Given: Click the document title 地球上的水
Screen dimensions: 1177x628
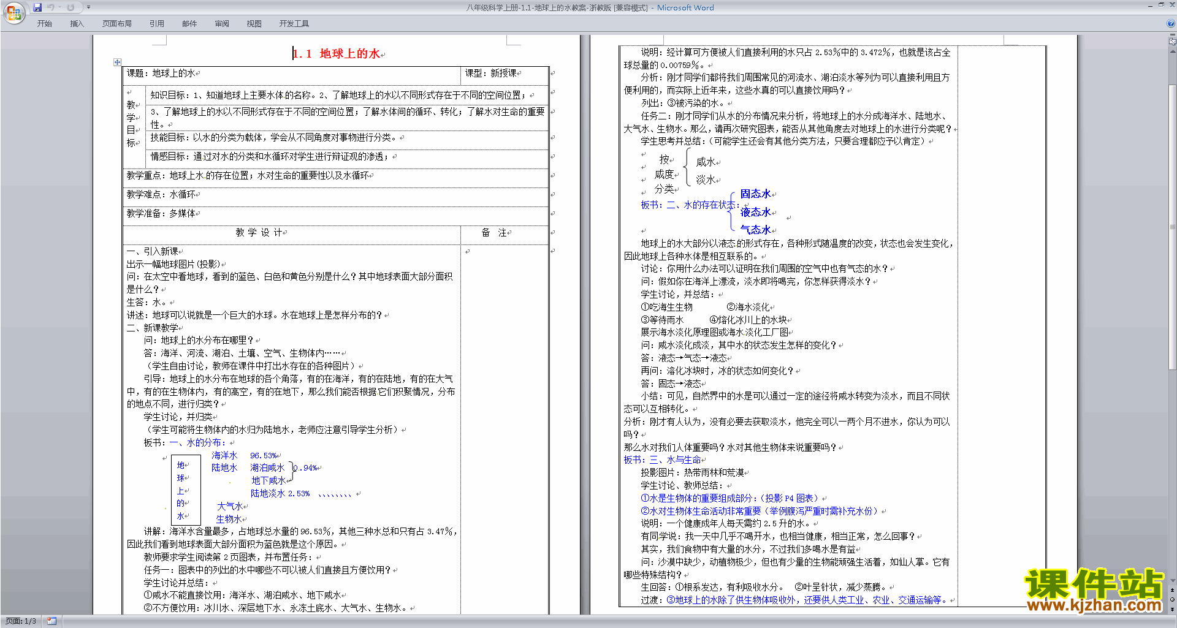Looking at the screenshot, I should 349,54.
